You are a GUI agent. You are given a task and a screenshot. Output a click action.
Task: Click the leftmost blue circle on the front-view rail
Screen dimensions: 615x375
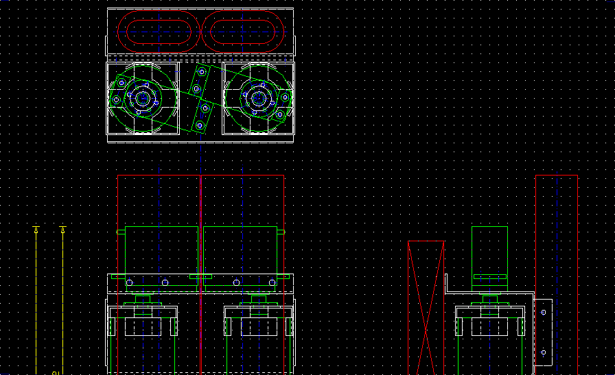pyautogui.click(x=130, y=282)
